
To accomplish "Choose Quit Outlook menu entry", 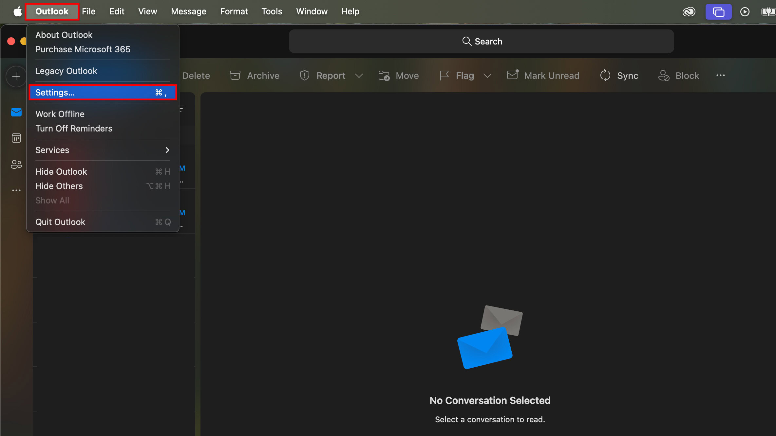I will pyautogui.click(x=60, y=222).
